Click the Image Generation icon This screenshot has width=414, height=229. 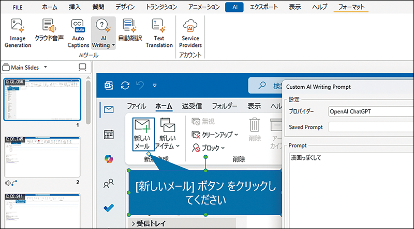tap(18, 27)
